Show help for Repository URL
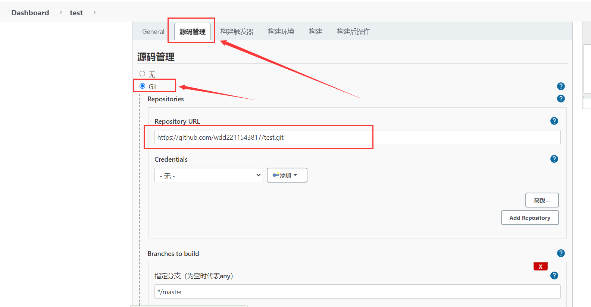 pos(554,121)
